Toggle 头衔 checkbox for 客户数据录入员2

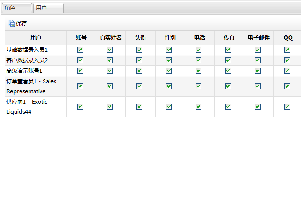point(140,60)
